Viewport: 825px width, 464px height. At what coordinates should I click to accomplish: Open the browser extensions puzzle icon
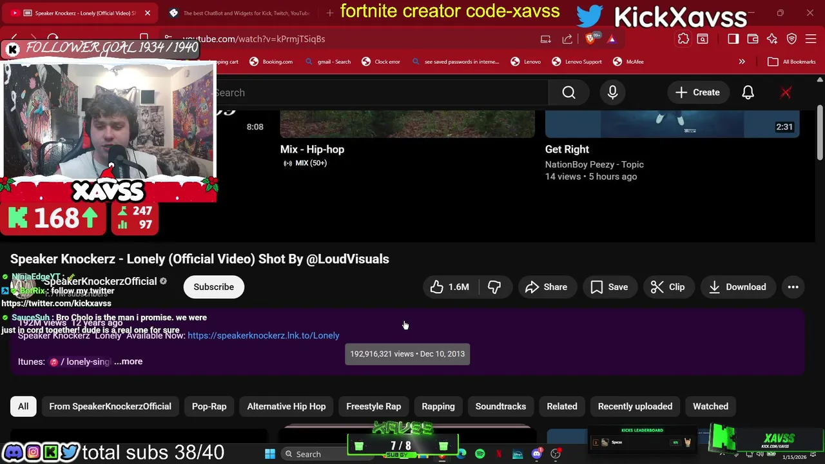coord(683,39)
